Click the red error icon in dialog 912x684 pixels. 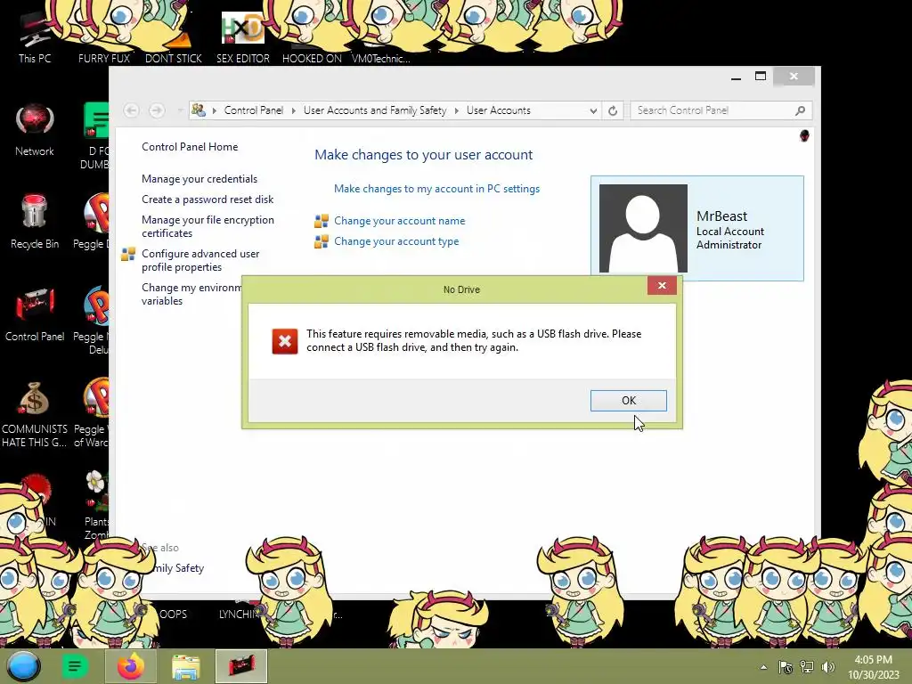284,341
